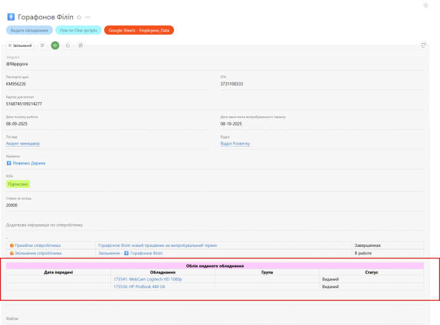Open 175536: HP ProBook 440 G6 link
440x325 pixels.
[x=140, y=286]
